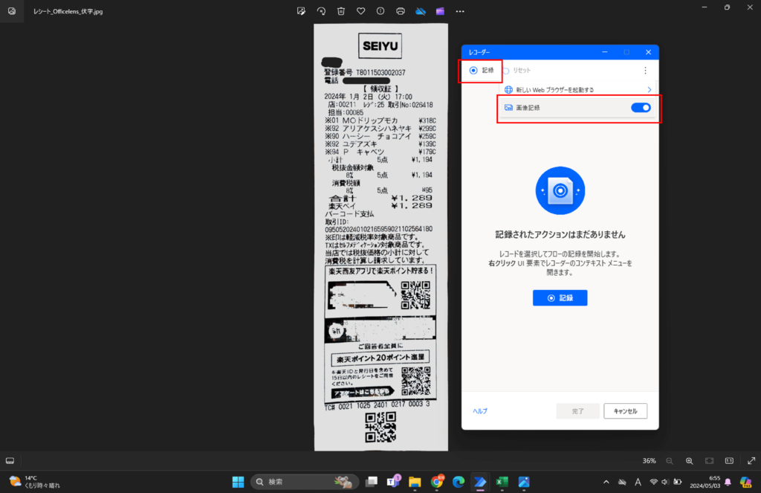Click キャンセル in Recorder window
This screenshot has height=493, width=761.
click(x=625, y=411)
